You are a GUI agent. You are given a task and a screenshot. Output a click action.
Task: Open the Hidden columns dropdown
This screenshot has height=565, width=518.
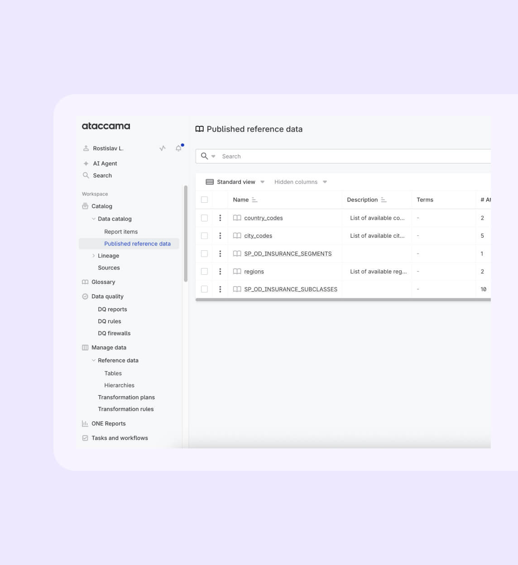click(x=301, y=182)
